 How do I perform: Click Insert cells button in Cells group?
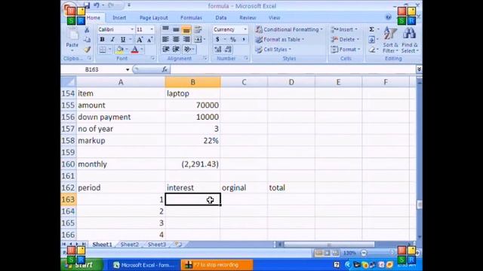click(x=344, y=29)
